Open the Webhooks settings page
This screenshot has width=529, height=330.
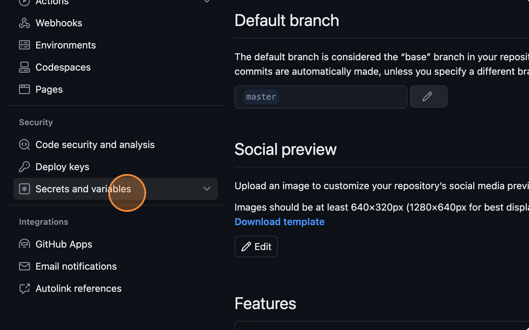(x=59, y=23)
